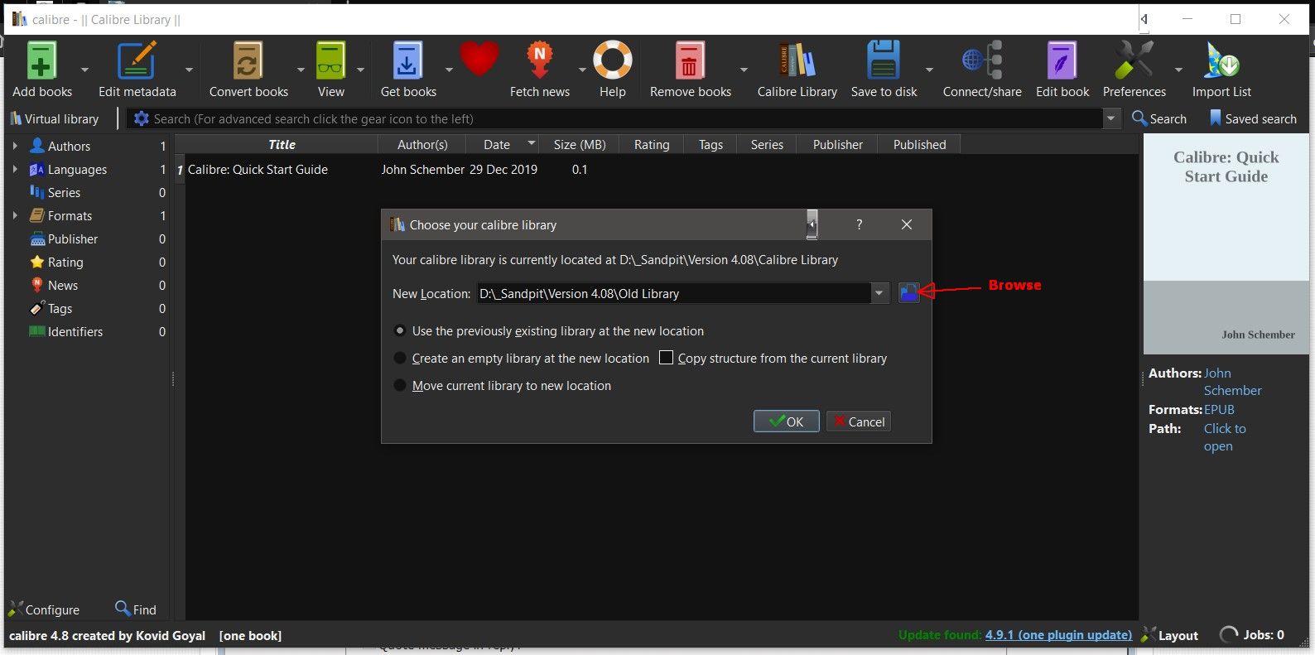Open Save to disk dropdown arrow

929,70
